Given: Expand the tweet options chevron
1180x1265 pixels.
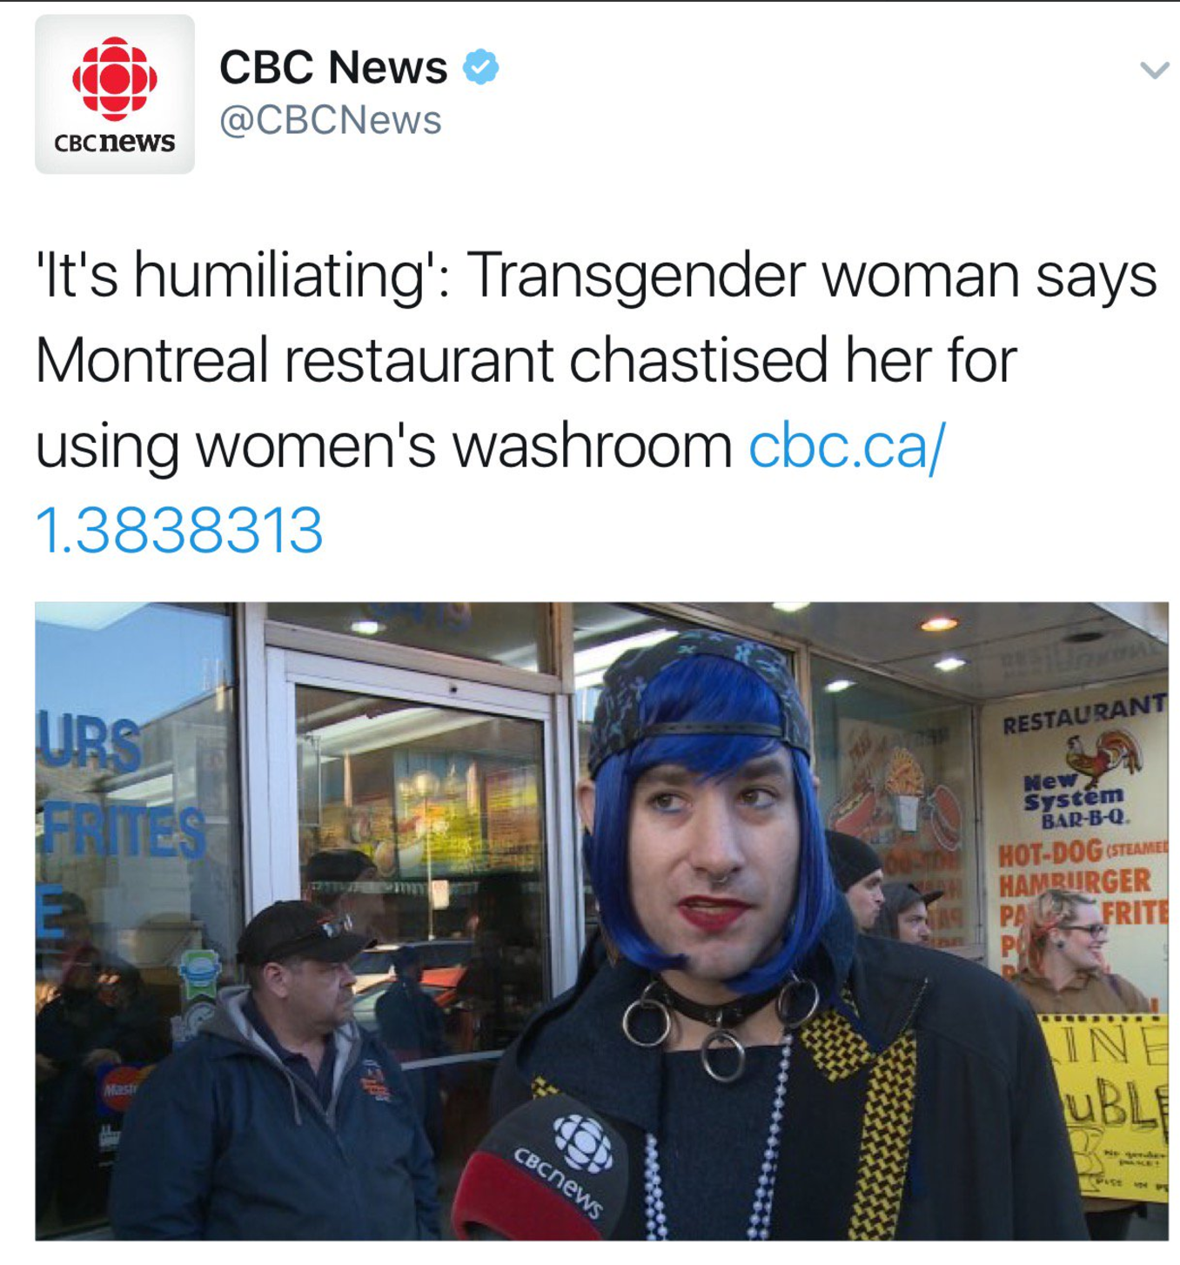Looking at the screenshot, I should (1154, 70).
